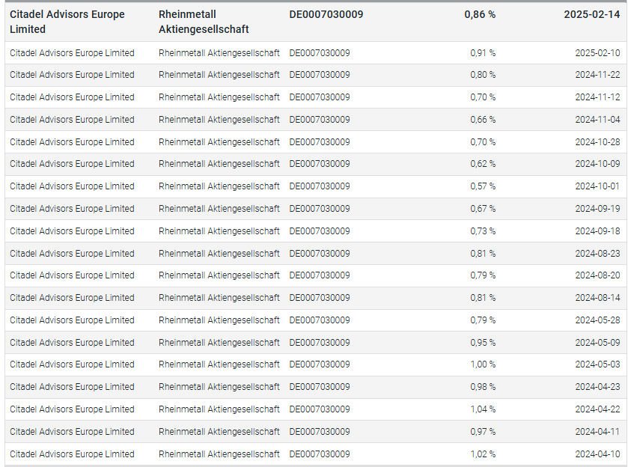Select the 2024-10-01 date cell
This screenshot has height=467, width=628.
[x=597, y=186]
